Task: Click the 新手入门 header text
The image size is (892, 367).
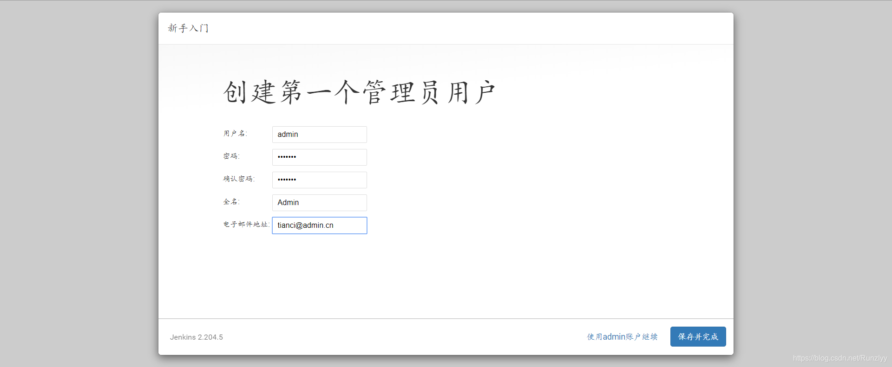Action: coord(188,28)
